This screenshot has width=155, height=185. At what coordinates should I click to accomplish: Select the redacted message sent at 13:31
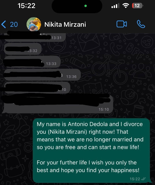click(35, 37)
